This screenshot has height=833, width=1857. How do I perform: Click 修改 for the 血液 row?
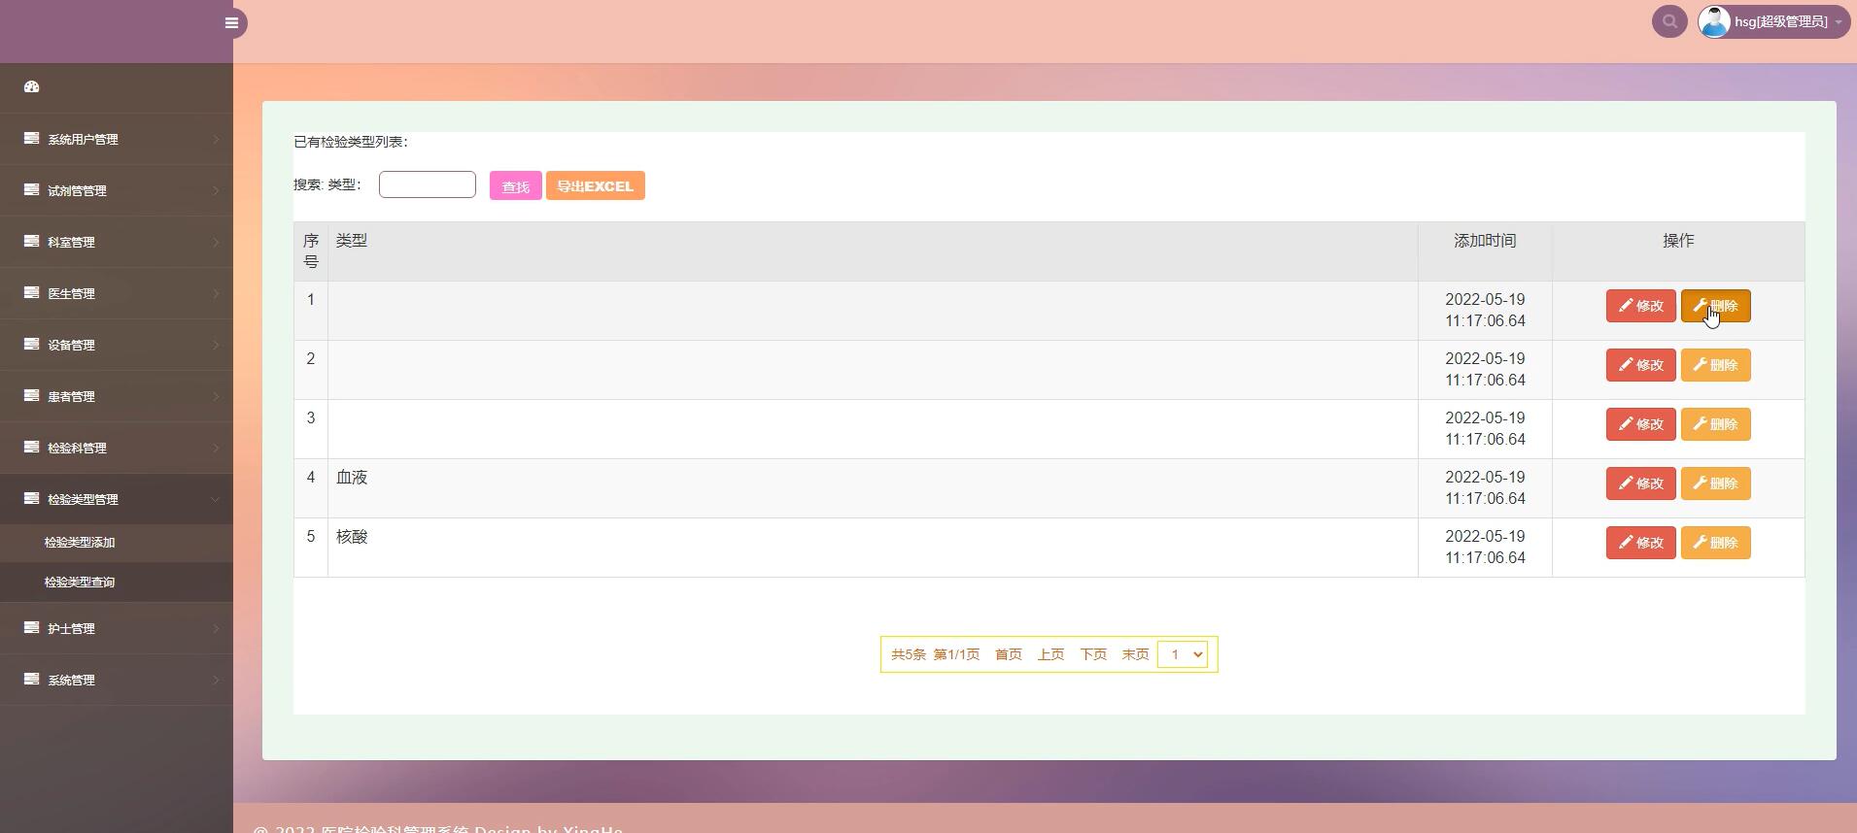[x=1640, y=483]
